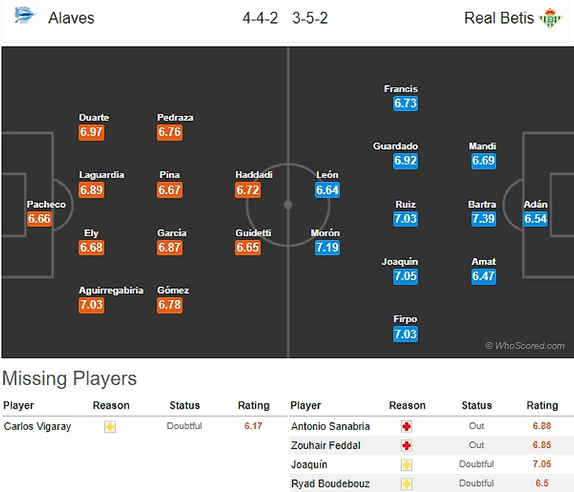
Task: Click the Alaves team crest icon
Action: (x=24, y=17)
